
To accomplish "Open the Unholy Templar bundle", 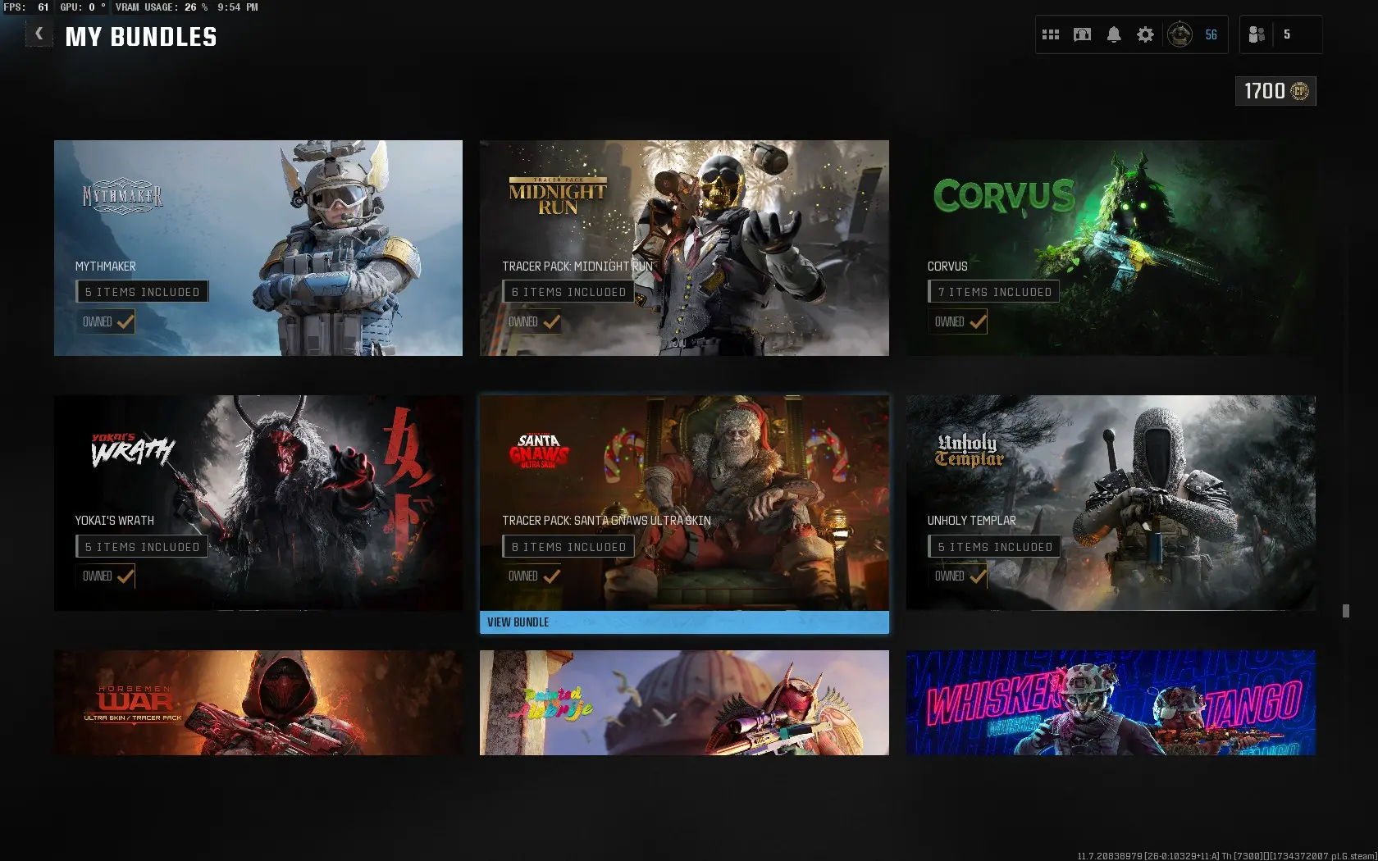I will (1111, 503).
